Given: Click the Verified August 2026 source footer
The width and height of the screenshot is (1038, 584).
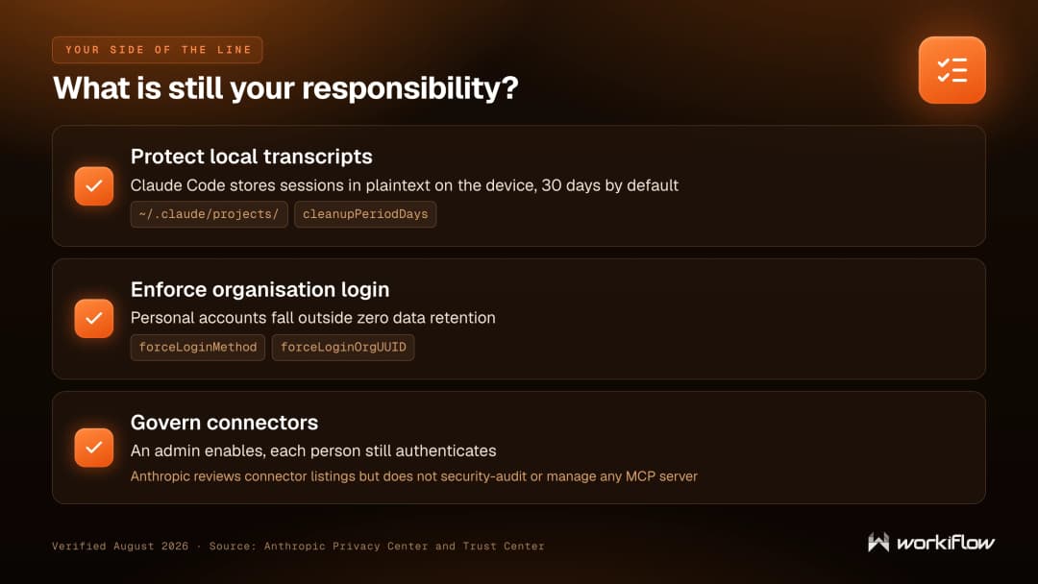Looking at the screenshot, I should point(299,547).
